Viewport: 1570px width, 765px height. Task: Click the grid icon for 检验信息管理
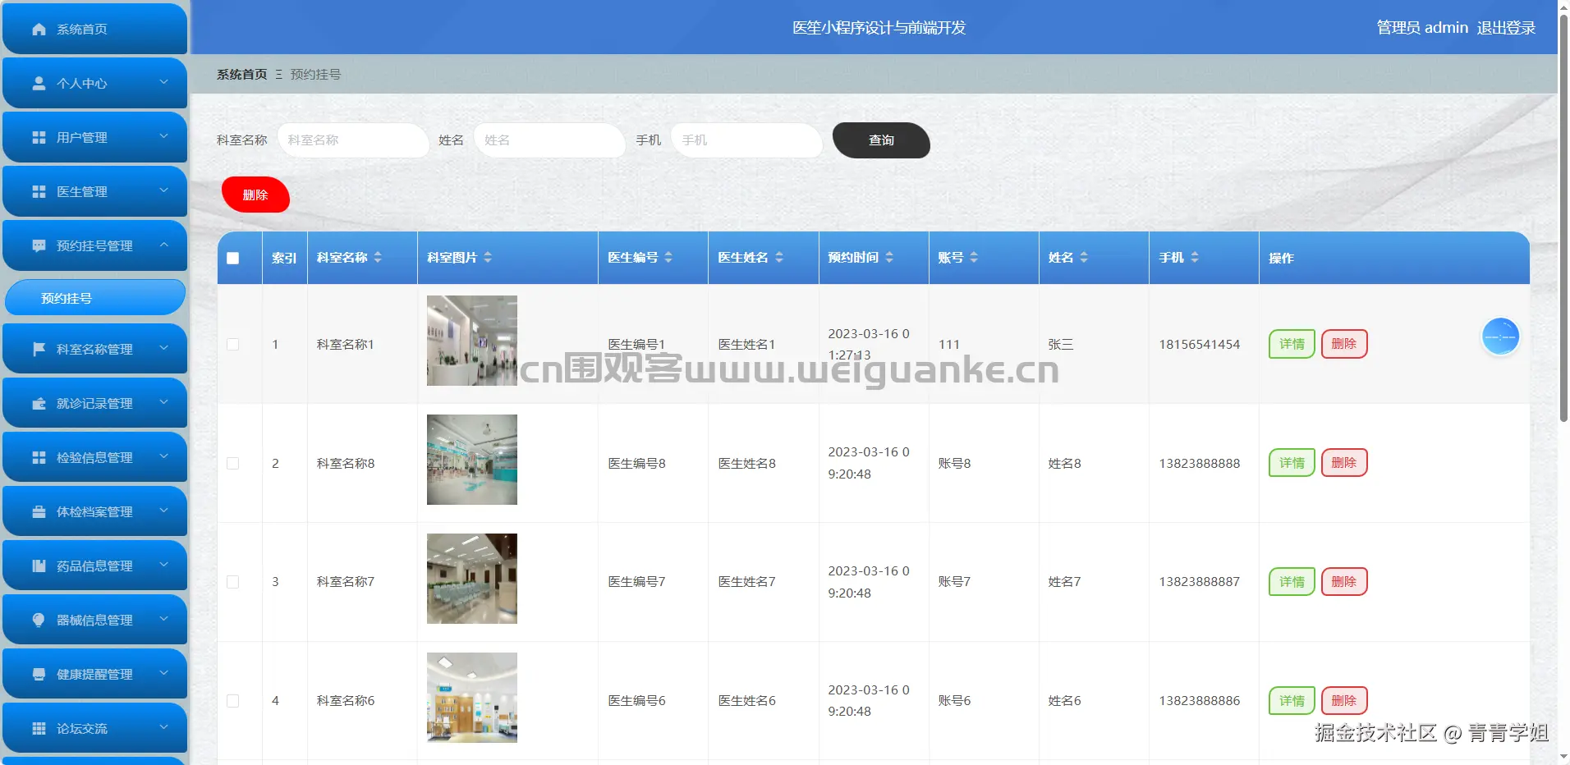tap(39, 457)
